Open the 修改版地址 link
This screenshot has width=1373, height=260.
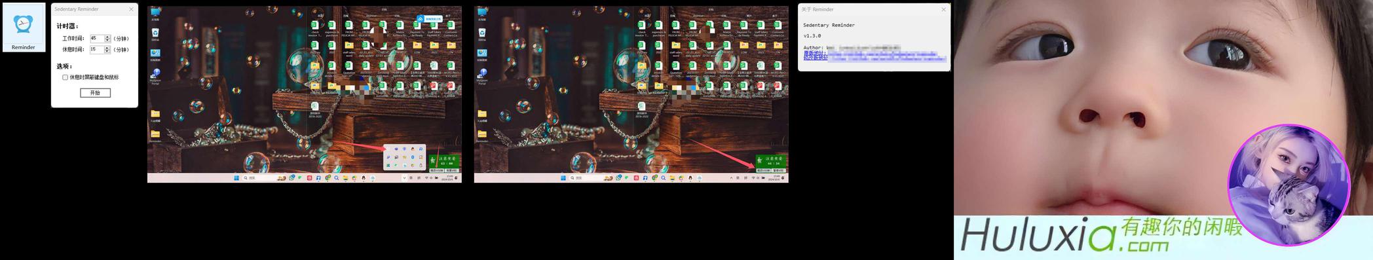tap(816, 58)
